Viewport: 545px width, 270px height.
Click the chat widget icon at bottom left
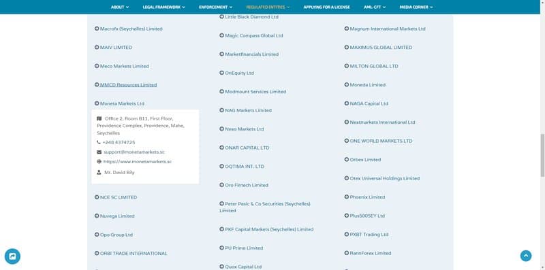(12, 256)
